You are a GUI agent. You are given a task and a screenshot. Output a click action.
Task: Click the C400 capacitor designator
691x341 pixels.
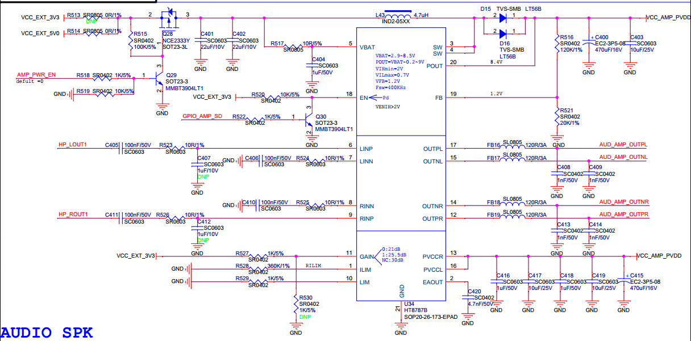[x=601, y=37]
